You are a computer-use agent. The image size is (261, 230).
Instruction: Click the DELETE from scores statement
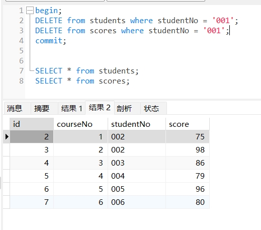[132, 31]
